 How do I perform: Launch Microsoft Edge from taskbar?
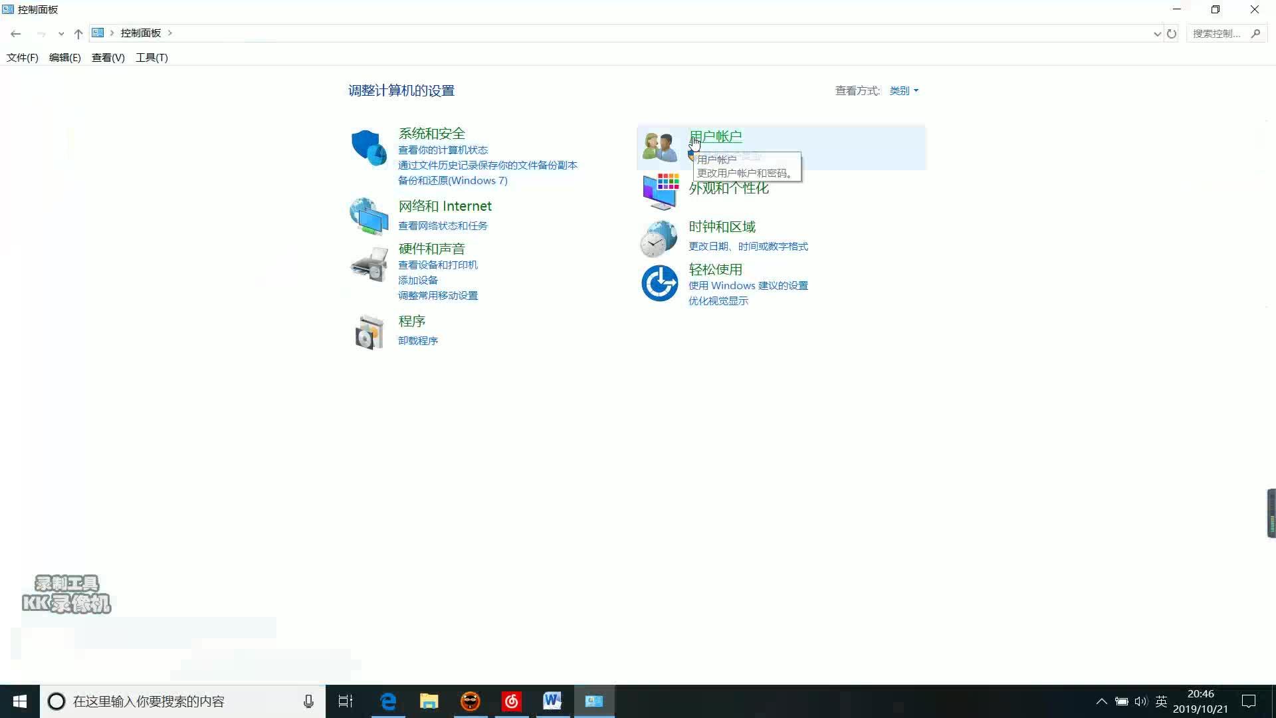pos(388,701)
